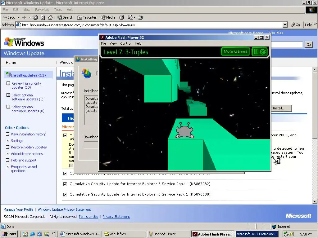Open the Control menu in Flash Player
Viewport: 318px width, 238px height.
pyautogui.click(x=125, y=43)
